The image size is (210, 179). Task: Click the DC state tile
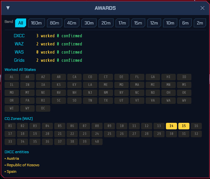(x=43, y=108)
